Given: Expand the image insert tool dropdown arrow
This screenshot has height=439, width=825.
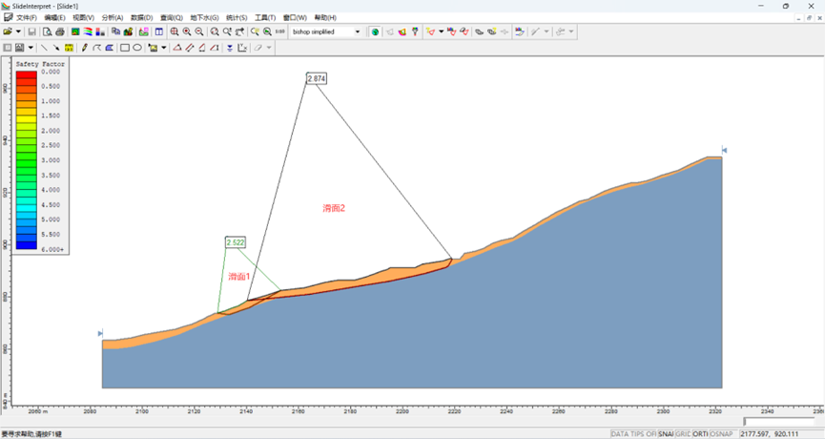Looking at the screenshot, I should point(164,48).
